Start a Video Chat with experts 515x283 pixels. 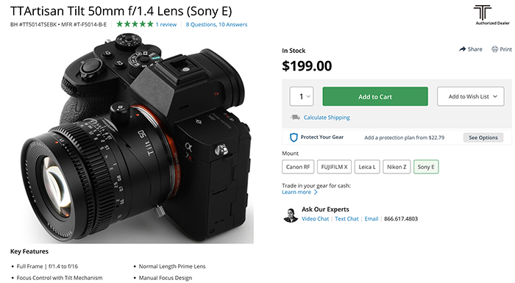[x=316, y=218]
